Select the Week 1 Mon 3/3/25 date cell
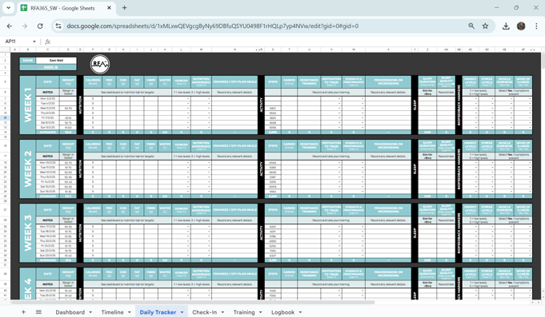This screenshot has height=317, width=545. point(48,99)
